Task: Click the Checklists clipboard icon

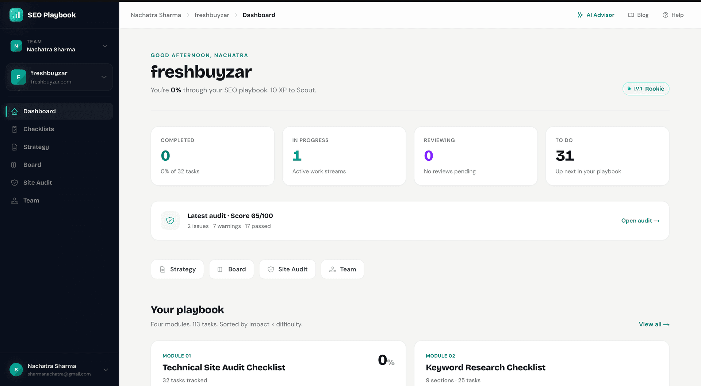Action: 15,129
